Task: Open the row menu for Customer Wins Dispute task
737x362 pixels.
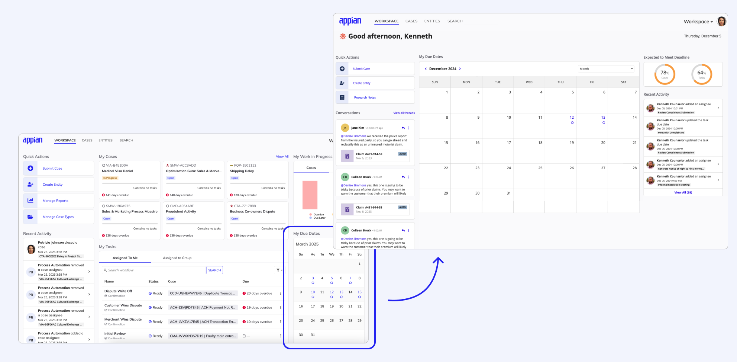Action: coord(281,308)
